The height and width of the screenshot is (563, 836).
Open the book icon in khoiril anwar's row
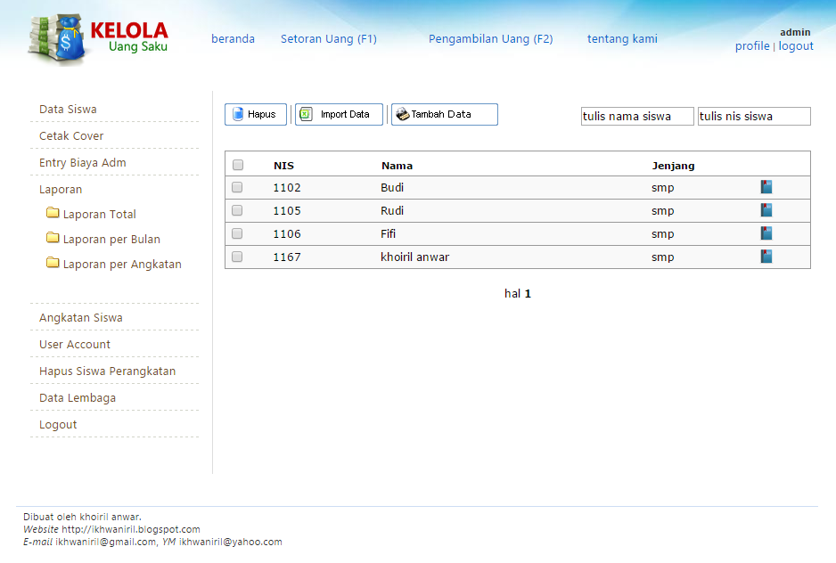tap(766, 257)
